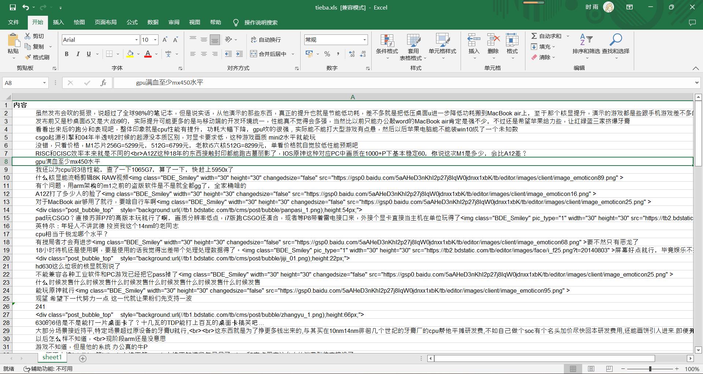Open the Arial font name dropdown
Screen dimensions: 703x374
137,40
